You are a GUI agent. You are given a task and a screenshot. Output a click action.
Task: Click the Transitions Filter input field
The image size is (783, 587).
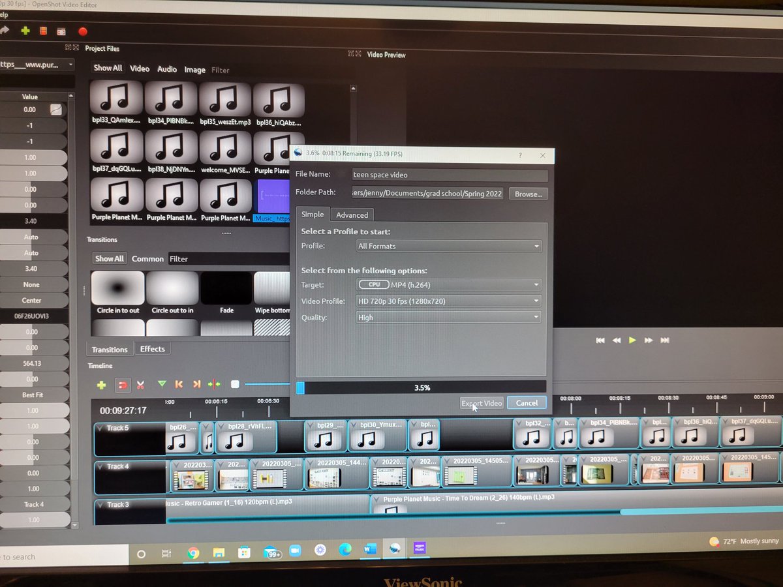click(x=228, y=259)
